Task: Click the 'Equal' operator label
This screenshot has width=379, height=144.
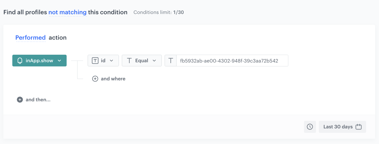Action: 142,61
